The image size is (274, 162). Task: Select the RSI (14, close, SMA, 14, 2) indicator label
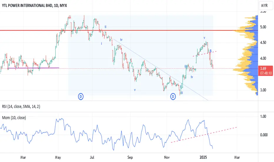[x=21, y=107]
